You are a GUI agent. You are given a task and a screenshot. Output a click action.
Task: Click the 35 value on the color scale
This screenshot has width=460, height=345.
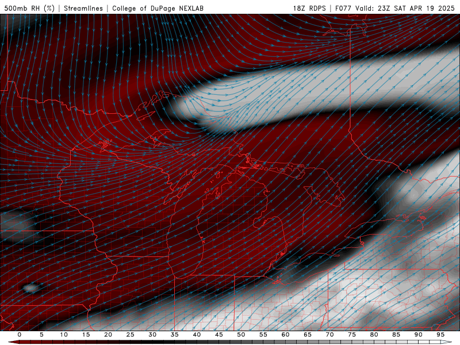175,335
